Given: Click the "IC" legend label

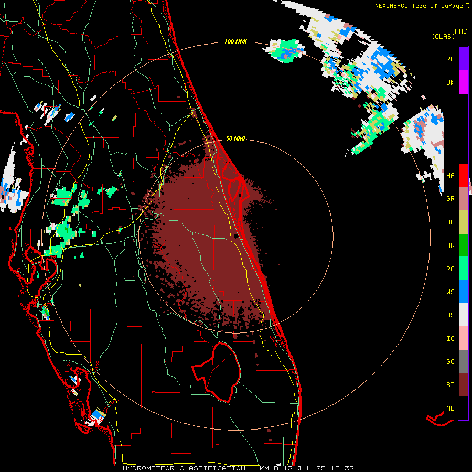Looking at the screenshot, I should [x=450, y=339].
